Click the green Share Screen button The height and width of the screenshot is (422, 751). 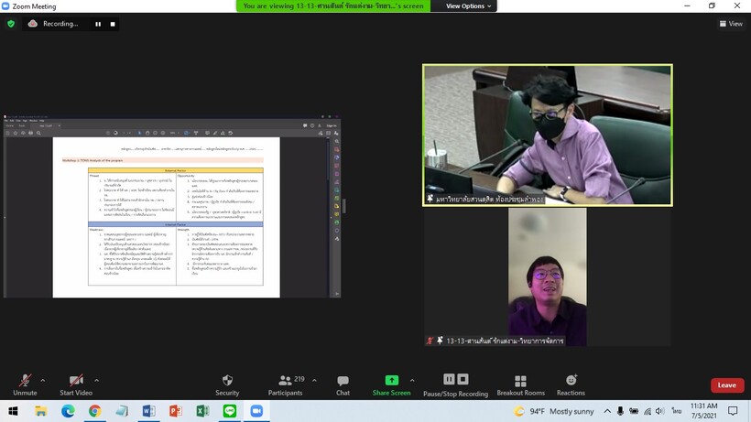point(391,385)
